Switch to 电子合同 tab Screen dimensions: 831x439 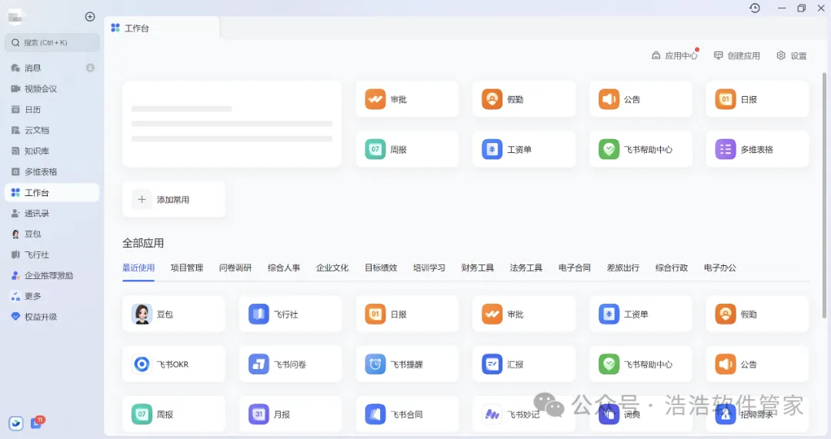575,268
